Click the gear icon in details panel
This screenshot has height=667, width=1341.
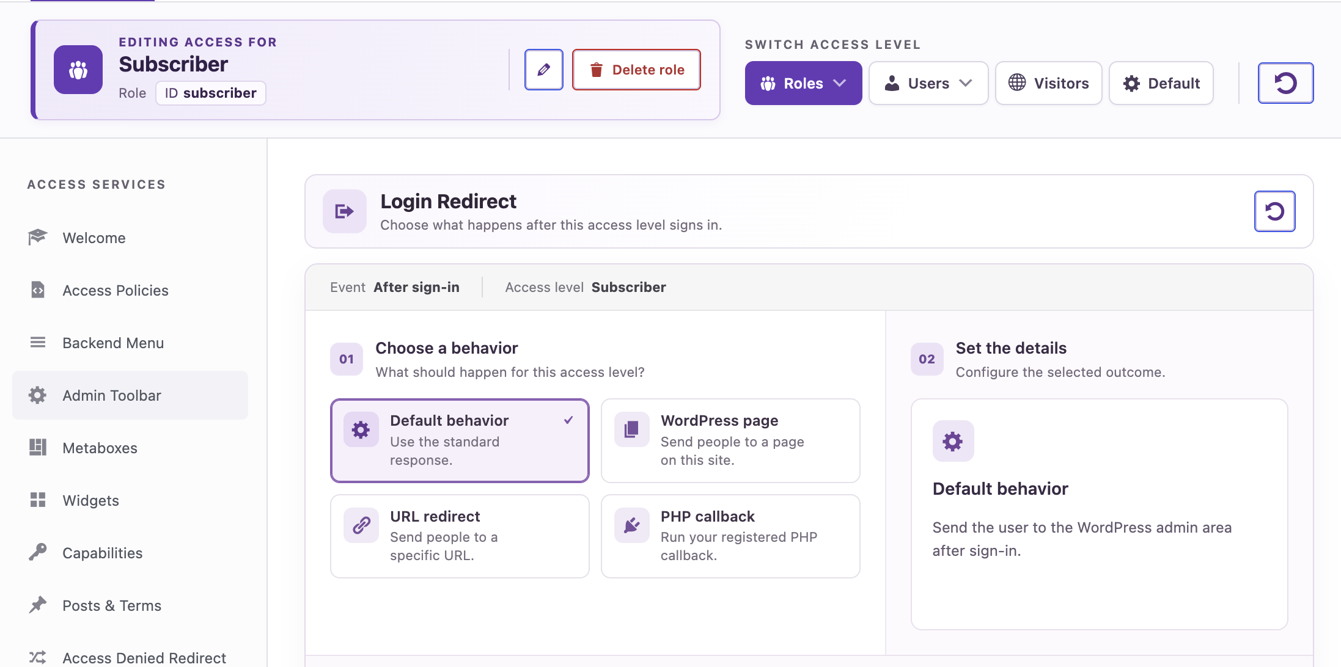coord(953,441)
